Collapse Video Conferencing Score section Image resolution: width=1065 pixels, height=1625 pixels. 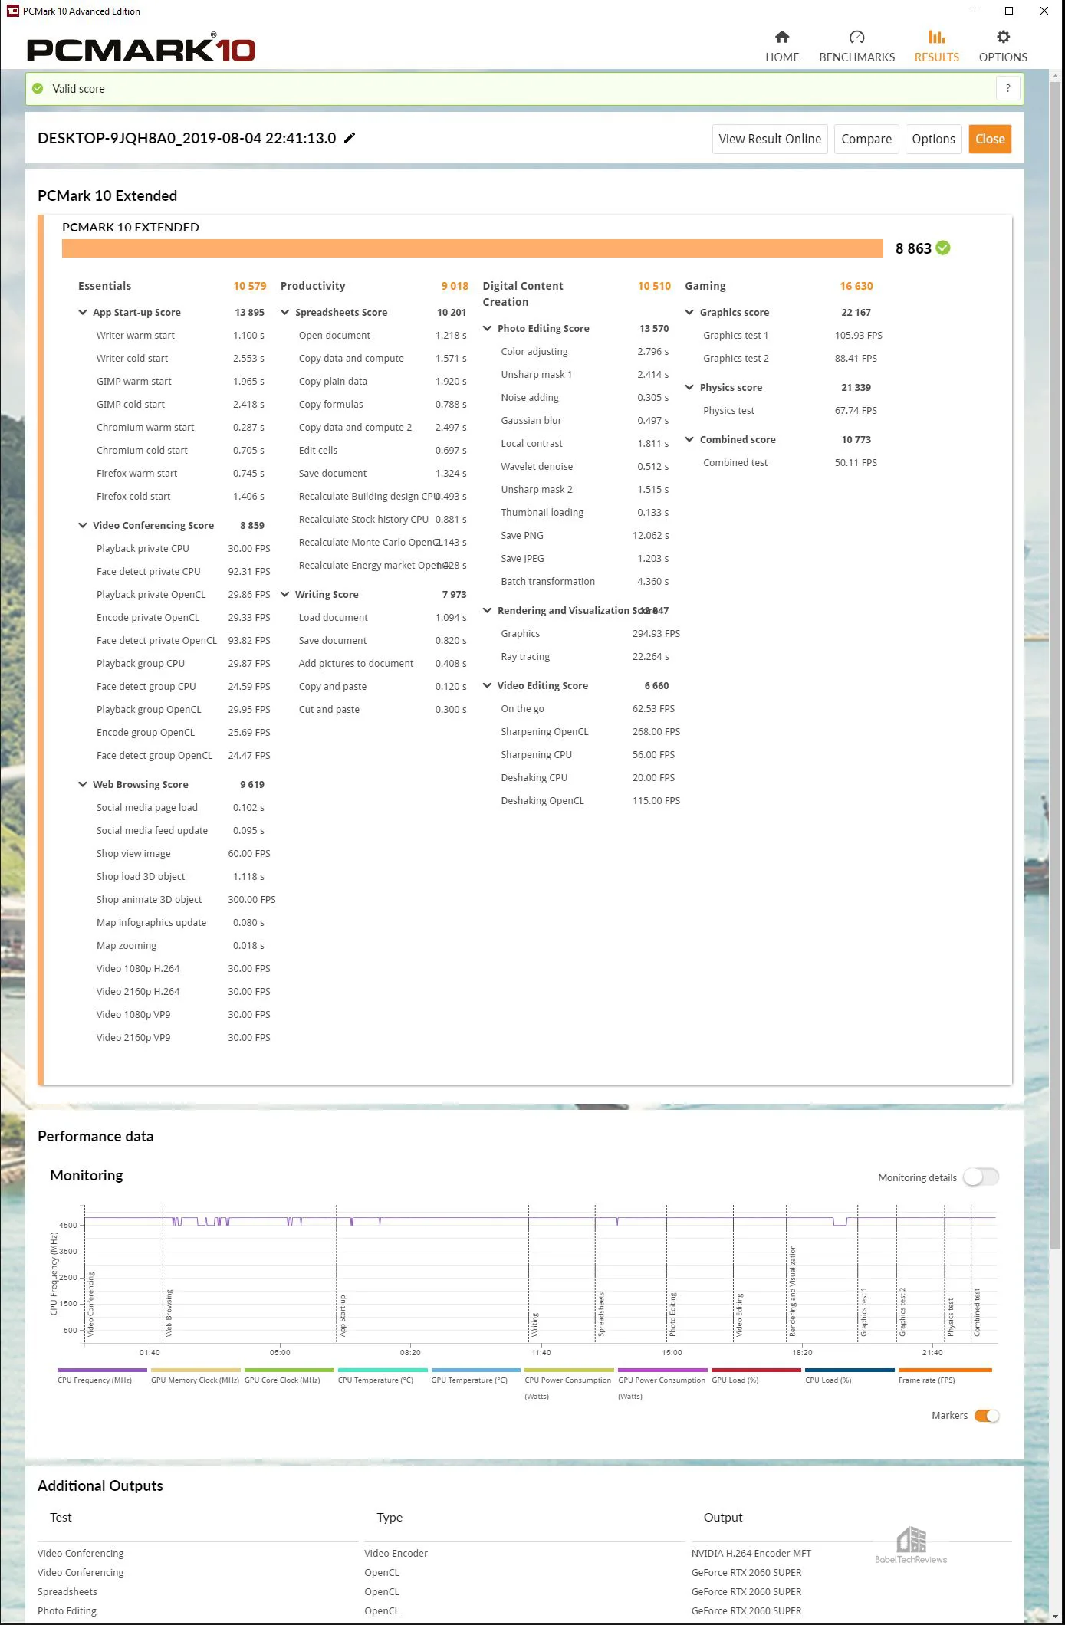point(83,525)
